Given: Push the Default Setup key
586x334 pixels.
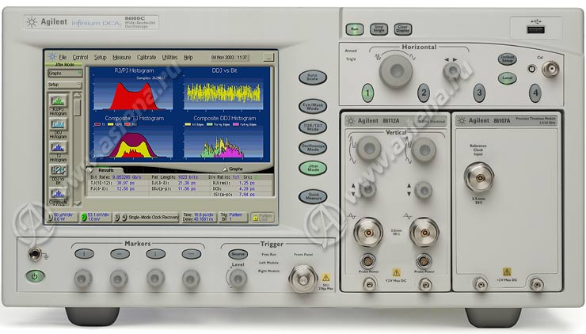Looking at the screenshot, I should 507,59.
